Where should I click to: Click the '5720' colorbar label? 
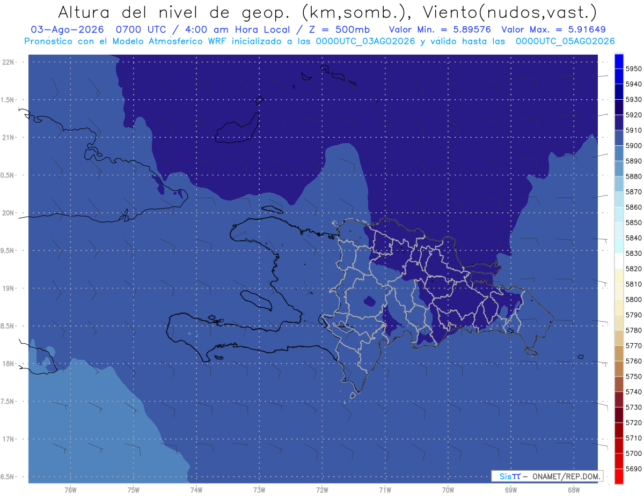click(x=633, y=422)
